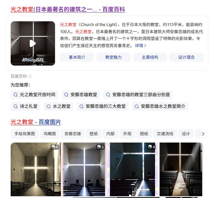Screen dimensions: 223x198
Task: Click search icon on 安藤忠雄教堂 suggestion
Action: pyautogui.click(x=66, y=95)
